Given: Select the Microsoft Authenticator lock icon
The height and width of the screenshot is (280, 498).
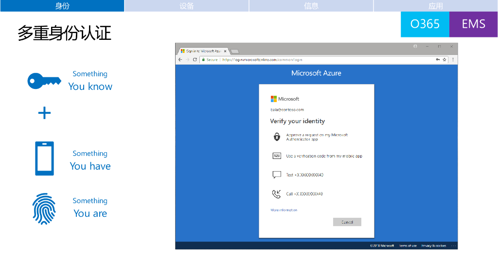Looking at the screenshot, I should click(x=277, y=137).
